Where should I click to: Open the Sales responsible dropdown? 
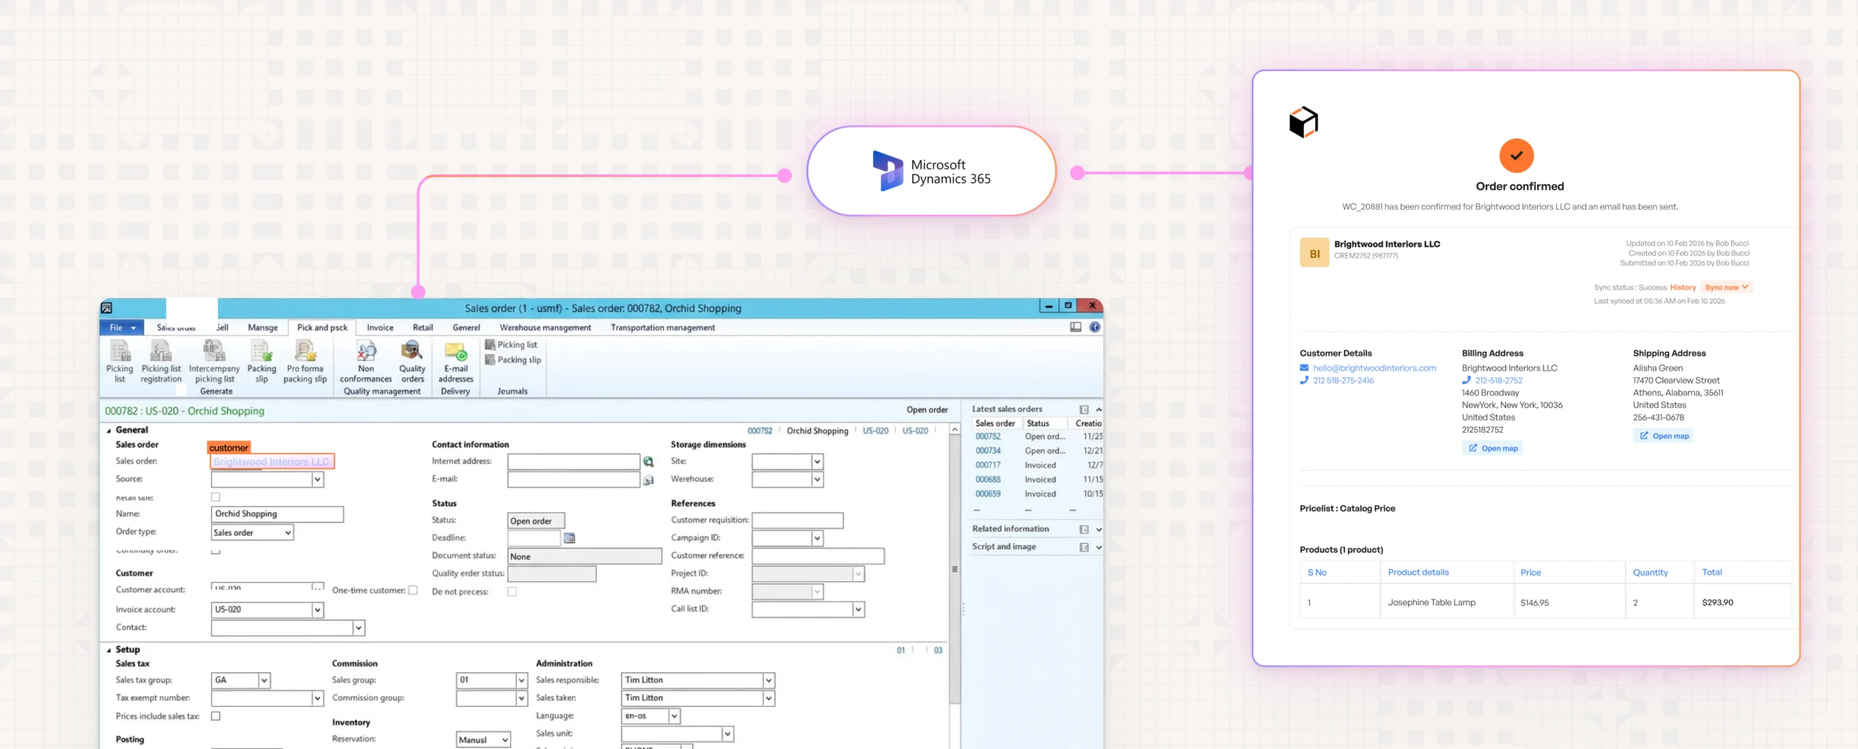pos(769,680)
